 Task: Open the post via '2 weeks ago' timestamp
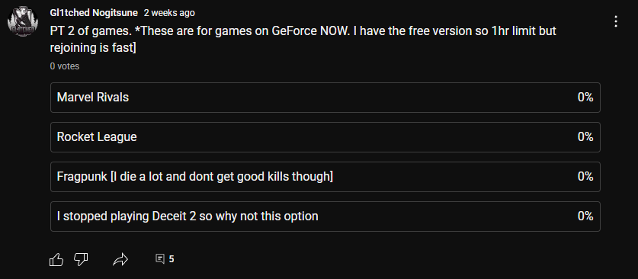tap(169, 13)
